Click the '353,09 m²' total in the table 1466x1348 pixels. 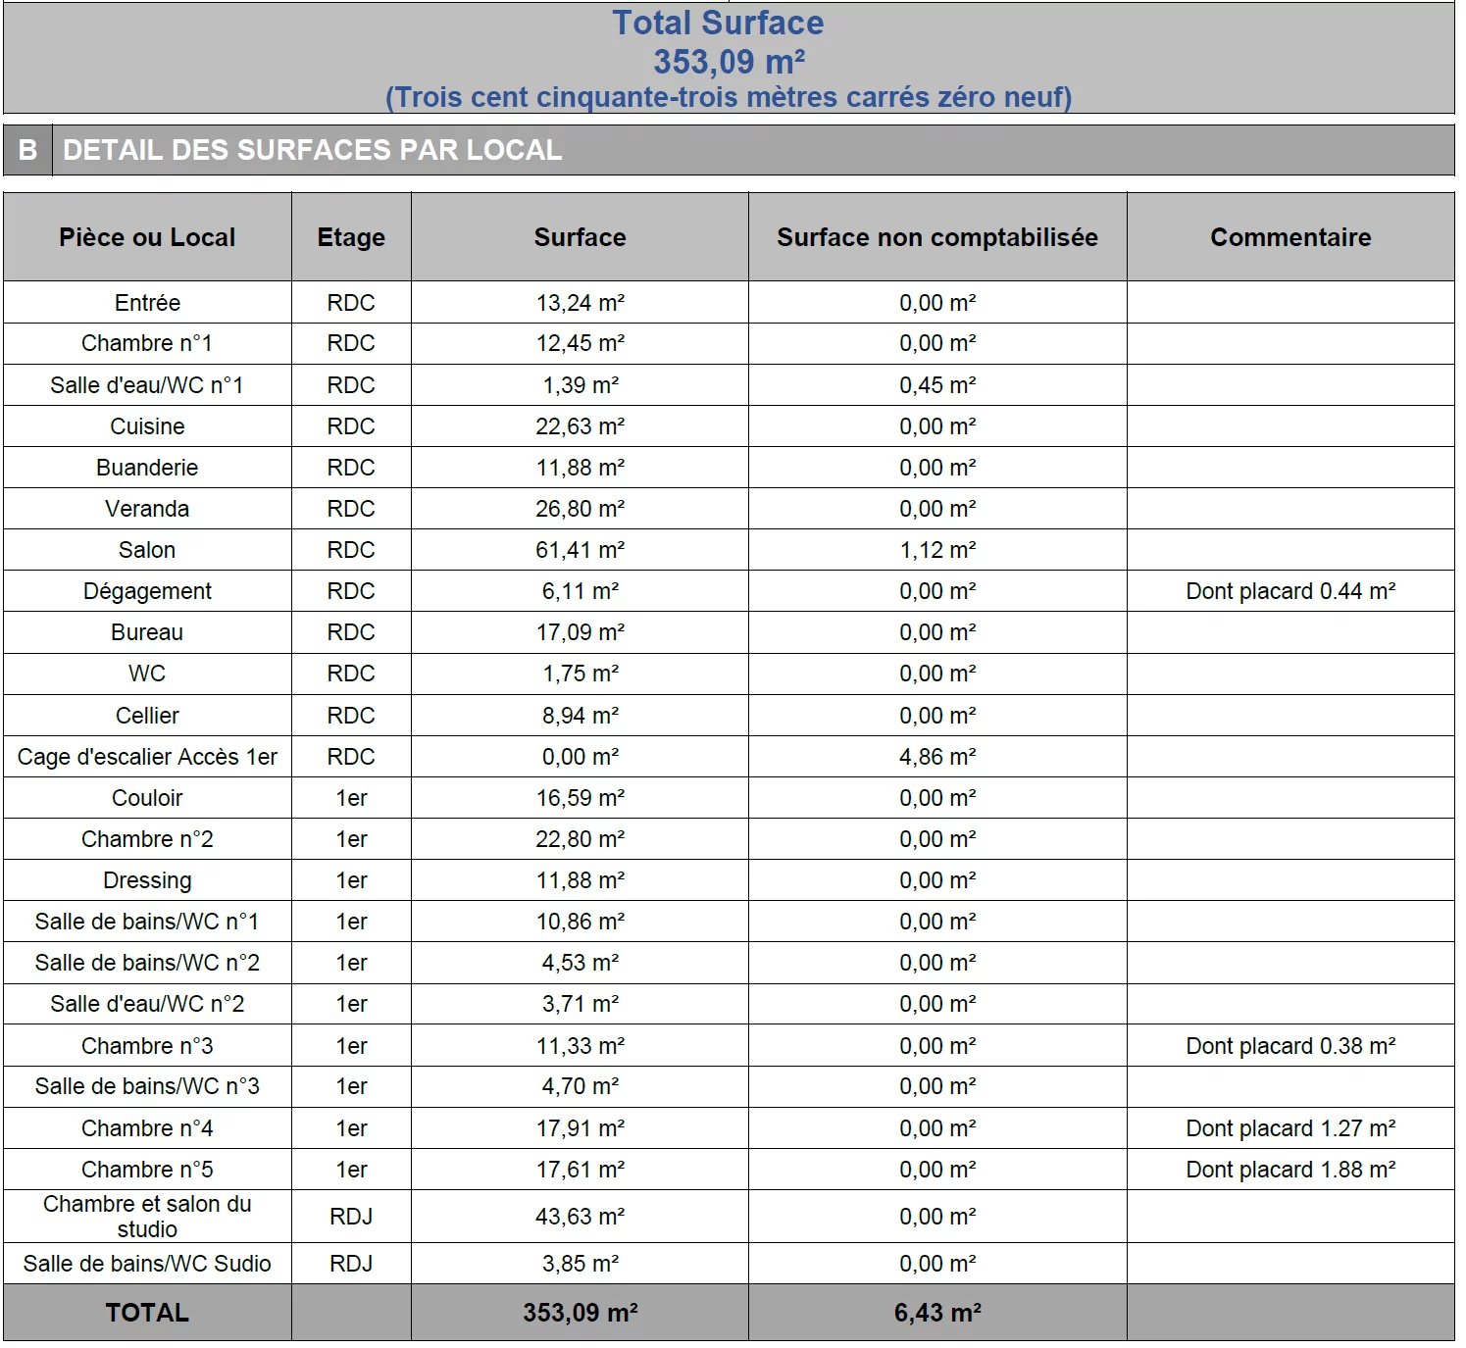(580, 1313)
